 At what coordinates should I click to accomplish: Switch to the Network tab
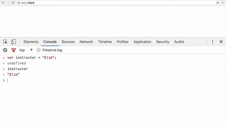point(86,42)
